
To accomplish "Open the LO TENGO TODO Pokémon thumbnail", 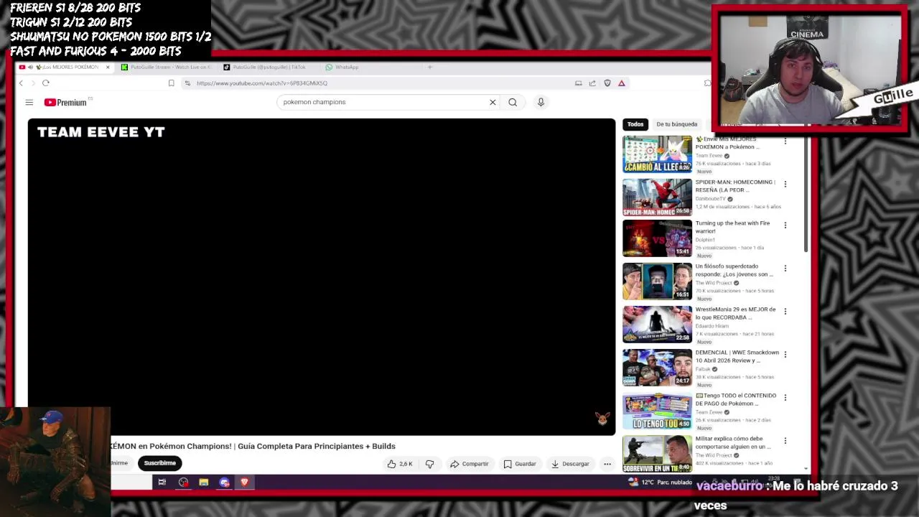I will point(657,411).
